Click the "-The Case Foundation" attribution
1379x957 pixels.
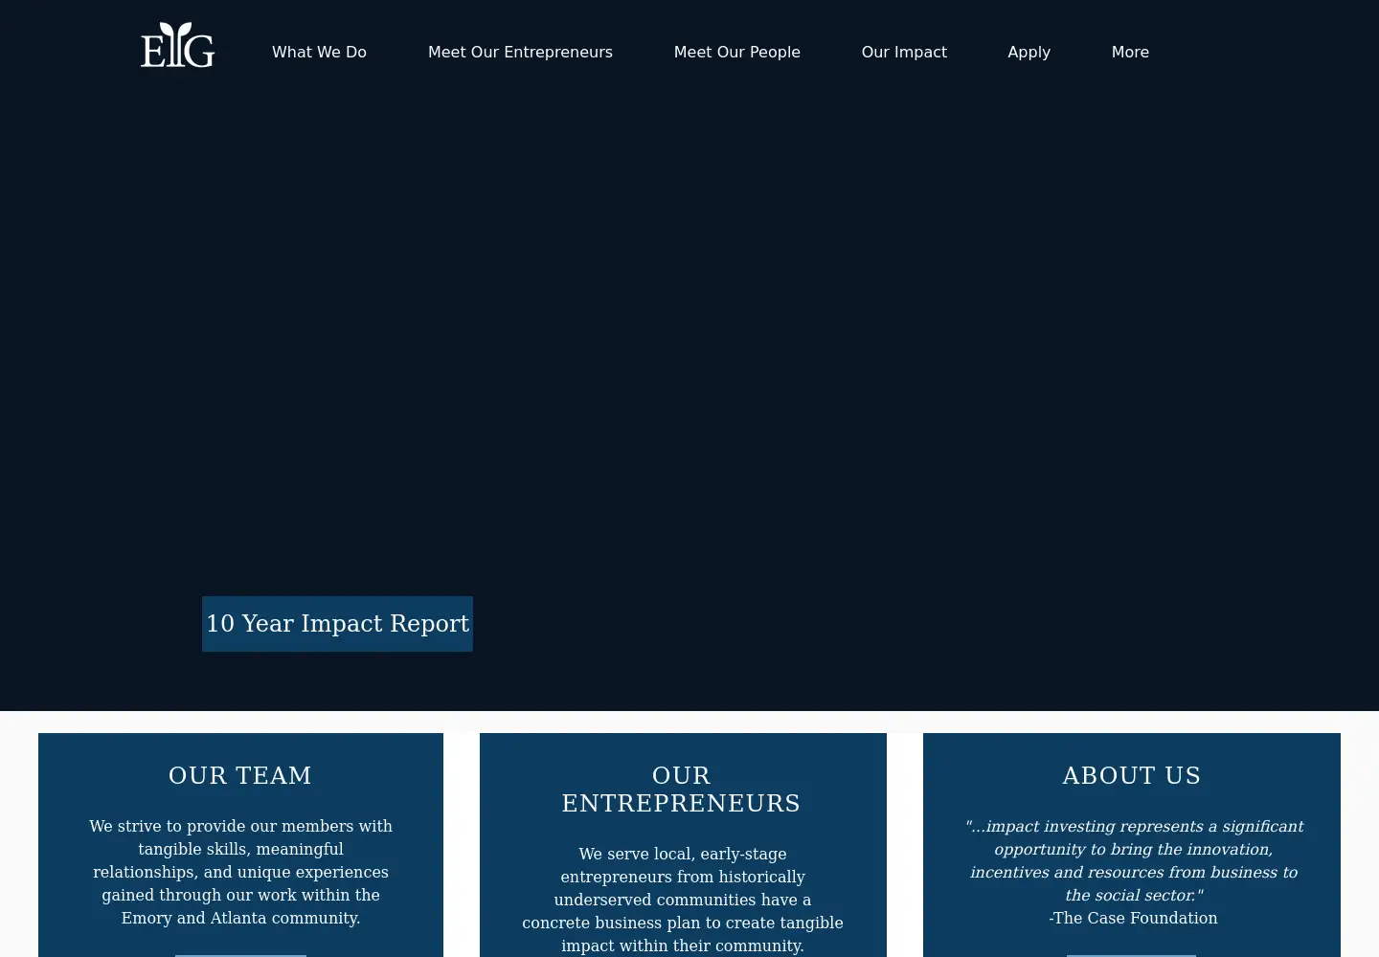(1133, 918)
